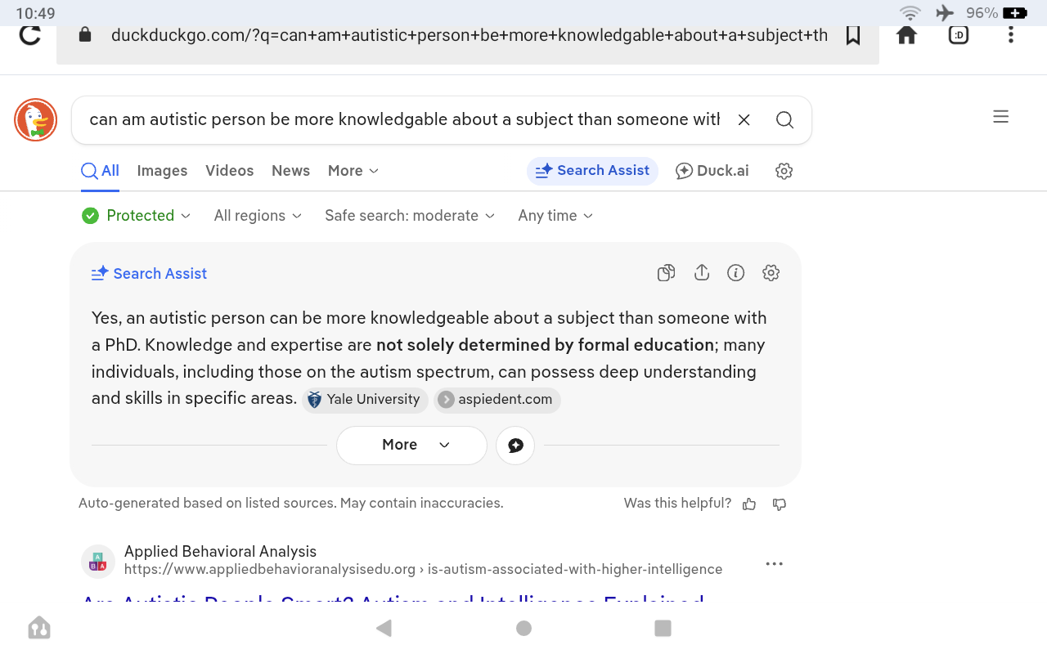Screen dimensions: 1047x654
Task: Open the Yale University source link
Action: [x=365, y=400]
